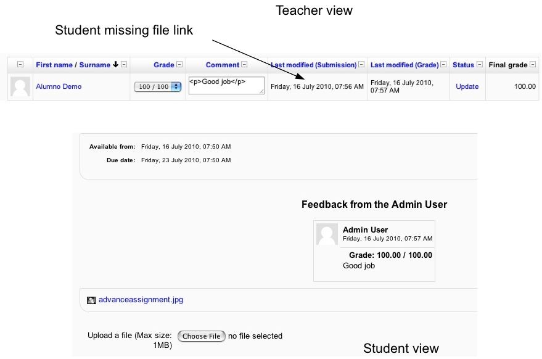Sort by First name column header
The width and height of the screenshot is (542, 359).
point(54,65)
